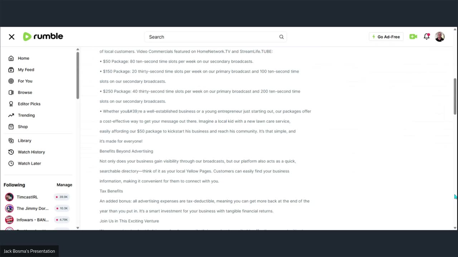Image resolution: width=458 pixels, height=257 pixels.
Task: Click the Go Ad-Free button
Action: [386, 37]
